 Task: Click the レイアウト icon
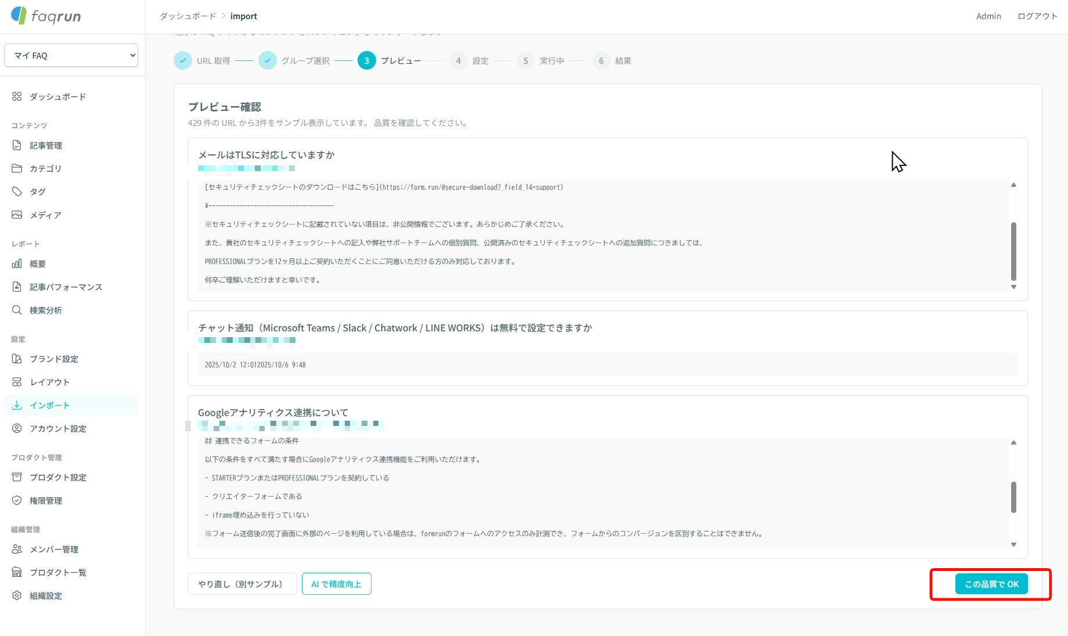pos(17,382)
